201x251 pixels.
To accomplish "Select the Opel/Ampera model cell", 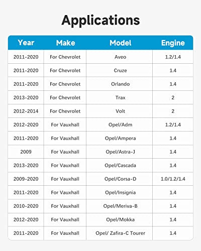I will [x=120, y=138].
